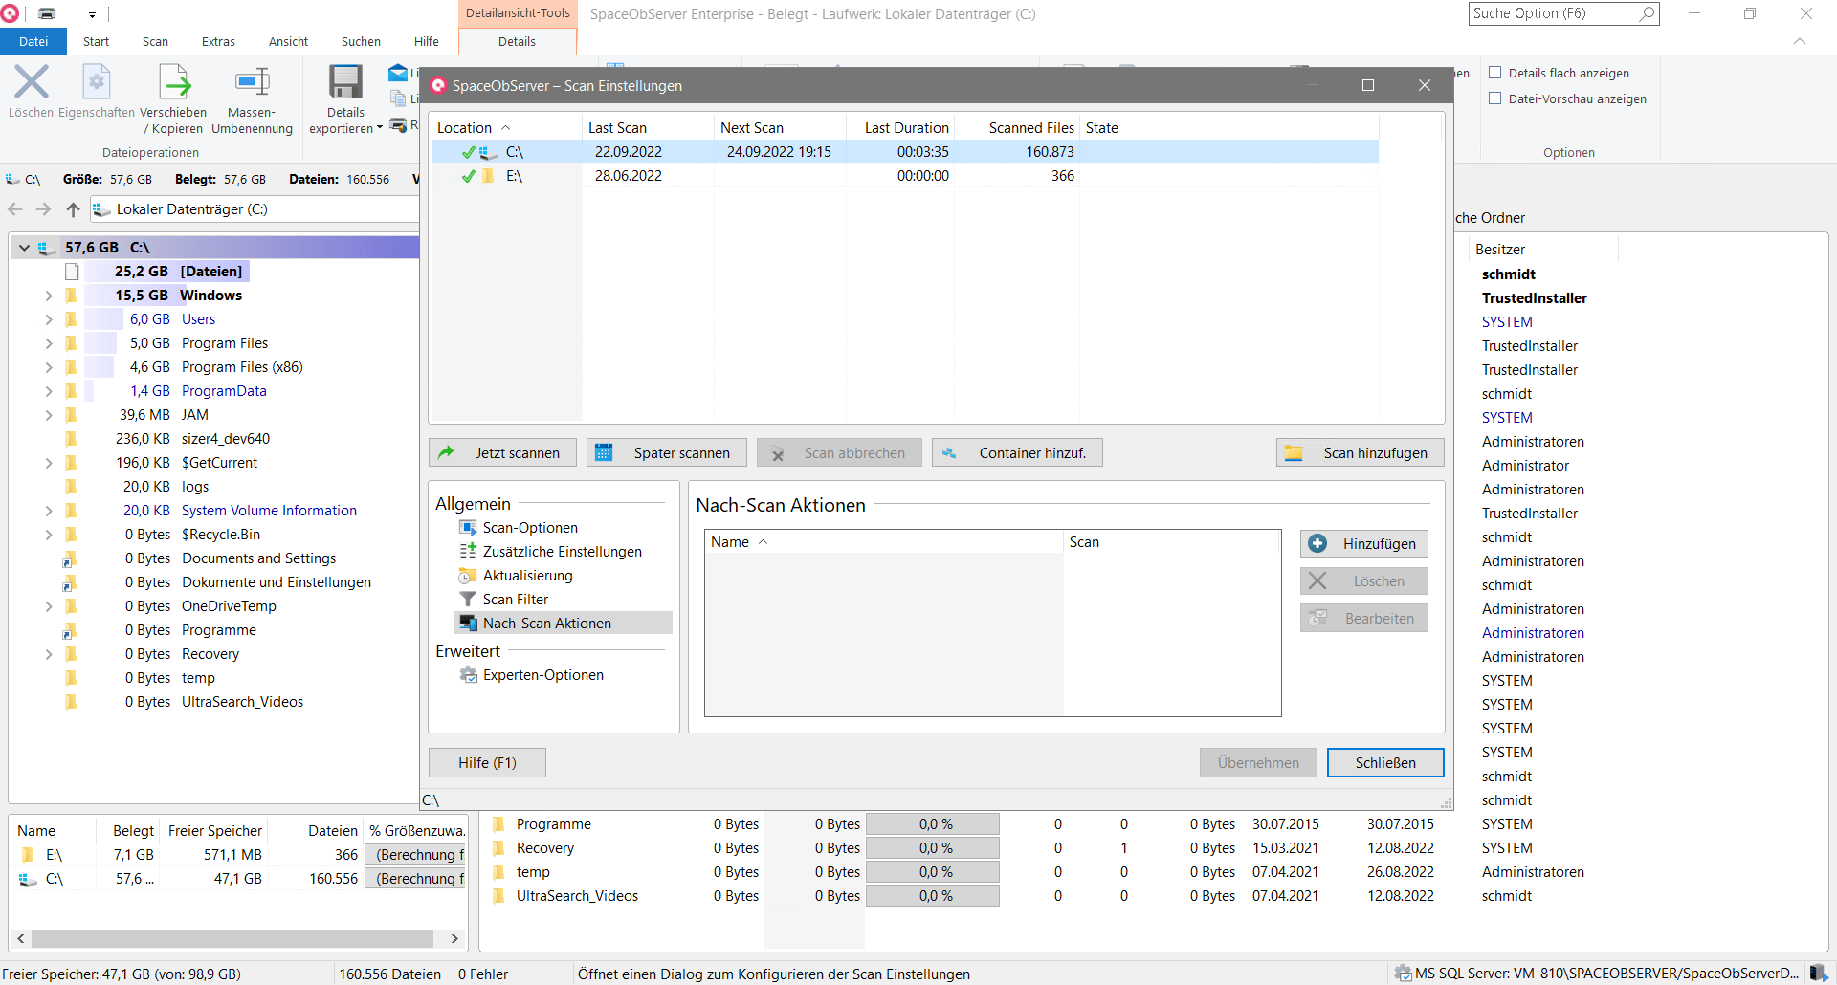Select the E:\ scan row

[904, 176]
